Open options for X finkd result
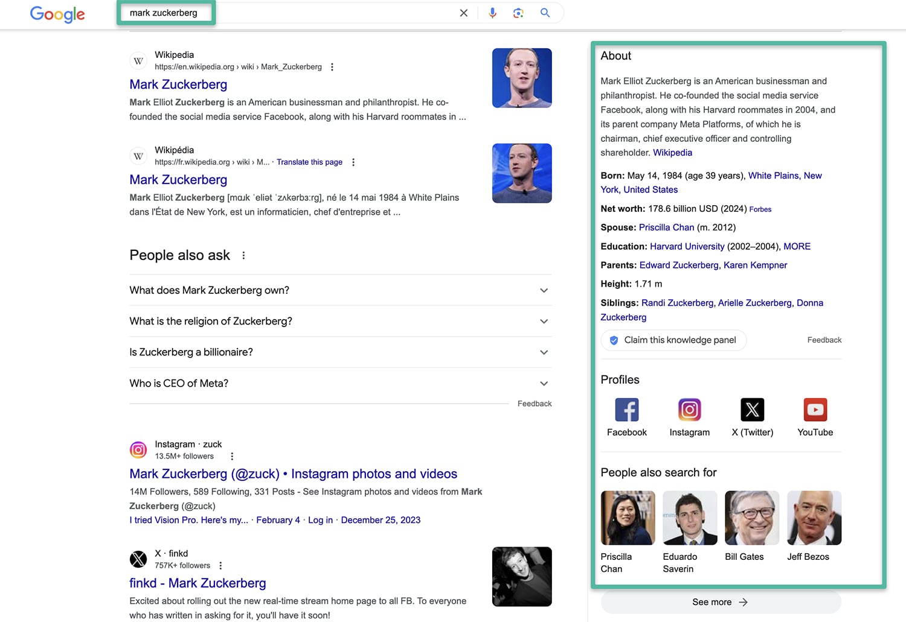906x622 pixels. click(220, 566)
